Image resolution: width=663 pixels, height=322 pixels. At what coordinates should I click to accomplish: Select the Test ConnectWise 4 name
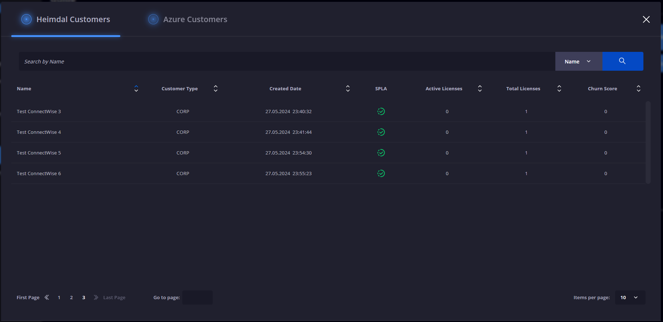pos(39,132)
